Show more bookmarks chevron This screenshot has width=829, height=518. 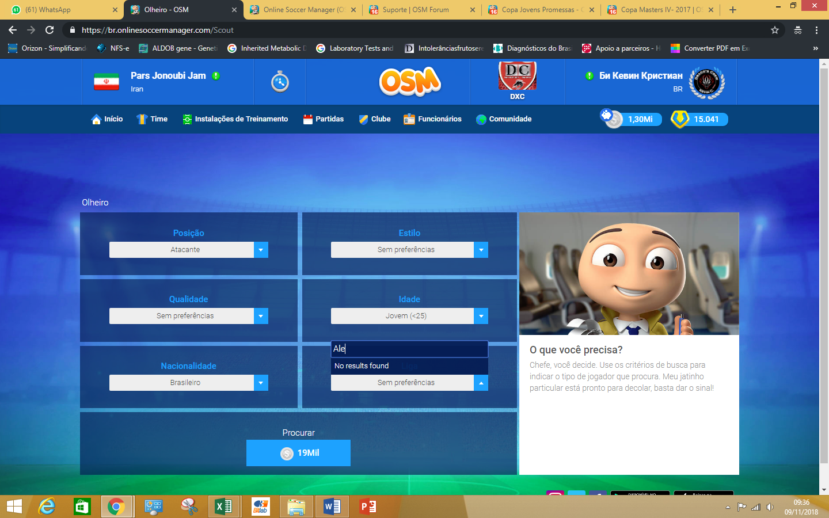coord(815,48)
